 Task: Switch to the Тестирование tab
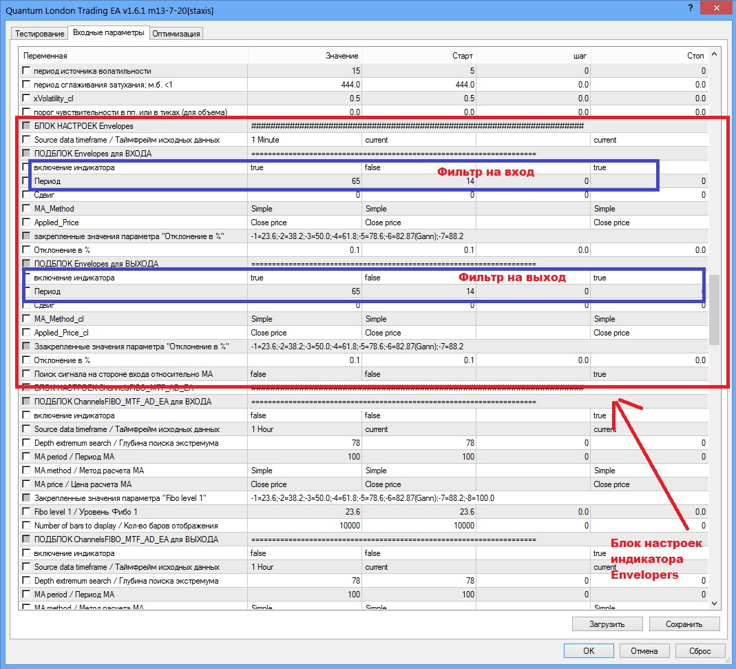click(x=39, y=33)
